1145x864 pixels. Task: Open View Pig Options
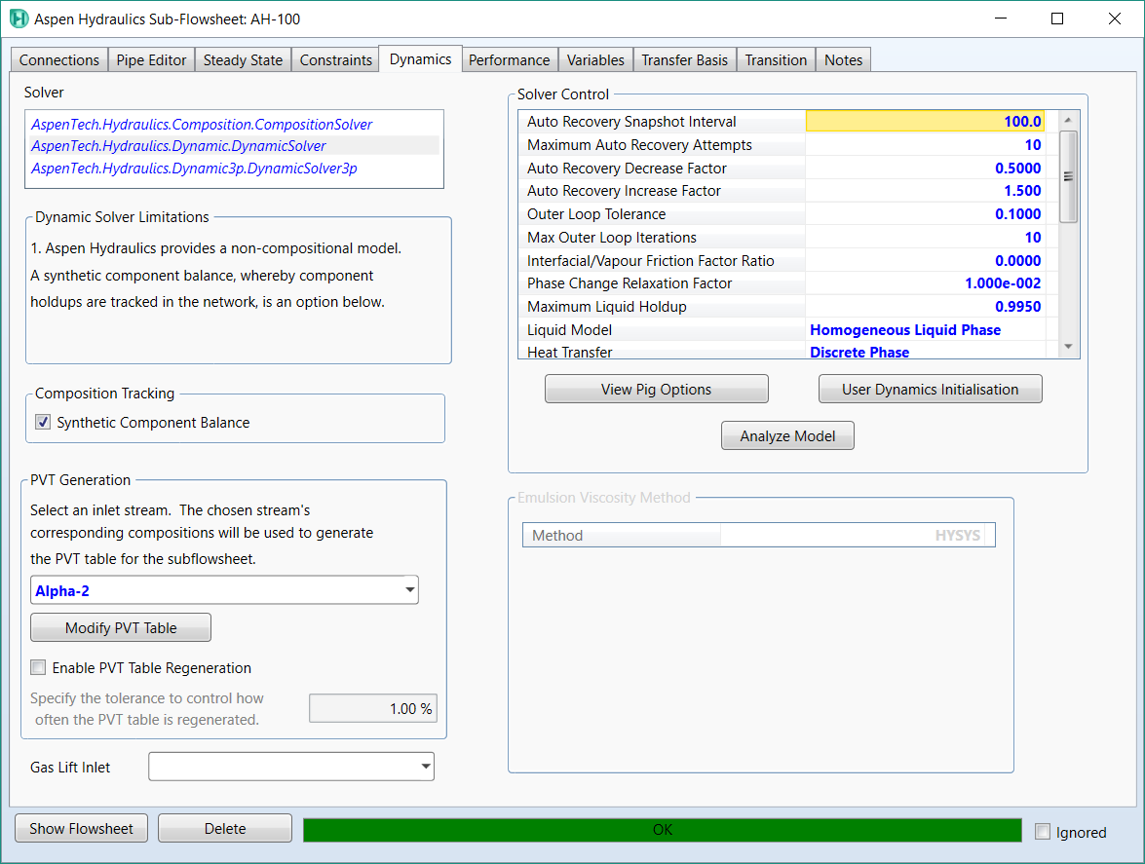[656, 389]
